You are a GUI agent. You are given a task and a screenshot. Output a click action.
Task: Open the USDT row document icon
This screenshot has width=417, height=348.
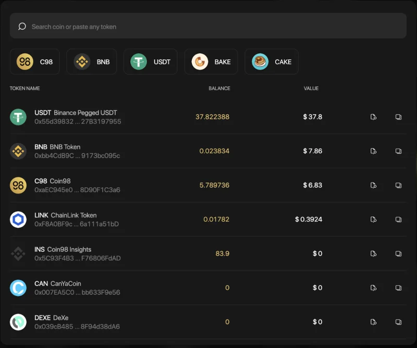(373, 117)
